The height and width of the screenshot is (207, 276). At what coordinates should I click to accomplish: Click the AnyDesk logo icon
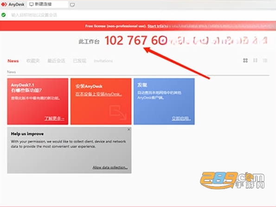click(x=4, y=4)
